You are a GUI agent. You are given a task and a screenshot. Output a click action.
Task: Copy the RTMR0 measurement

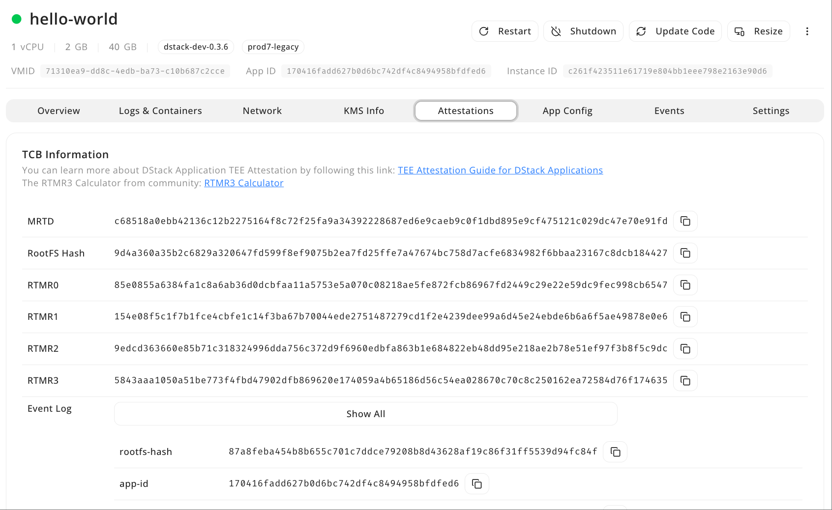[x=685, y=285]
